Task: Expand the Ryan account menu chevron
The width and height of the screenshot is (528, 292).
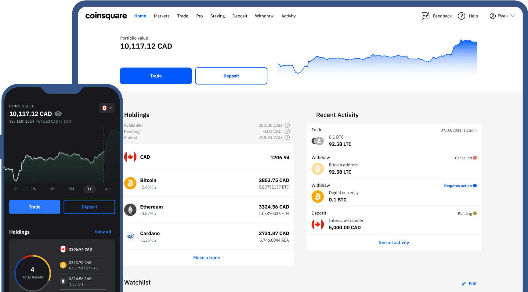Action: click(513, 16)
